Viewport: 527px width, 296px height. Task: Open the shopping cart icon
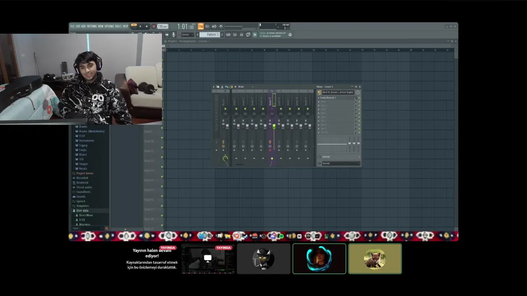pyautogui.click(x=254, y=35)
